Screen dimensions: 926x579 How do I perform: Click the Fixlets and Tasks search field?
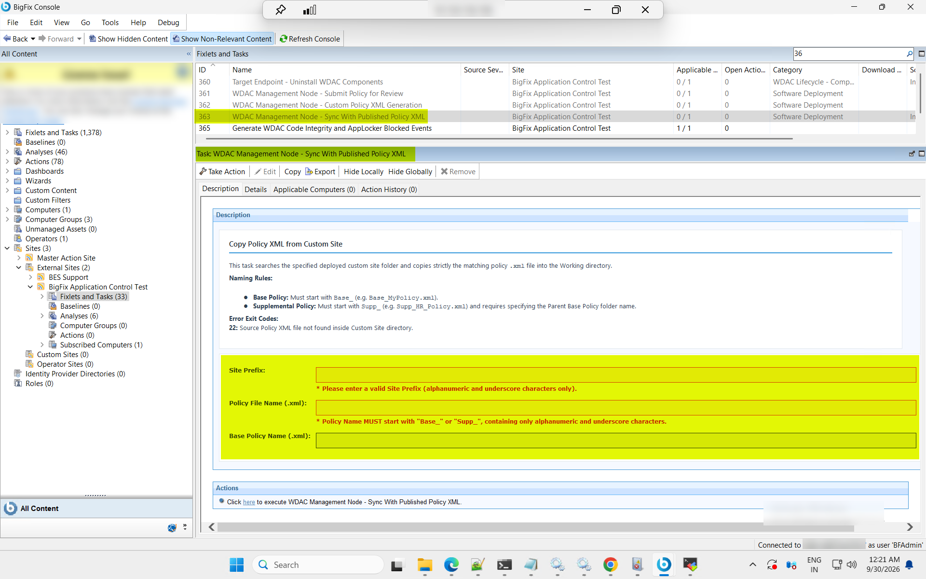coord(849,54)
